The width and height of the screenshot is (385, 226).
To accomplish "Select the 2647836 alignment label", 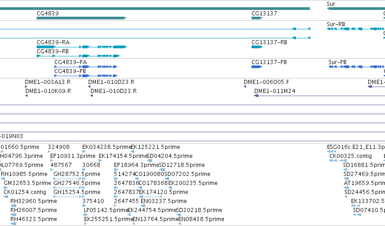I will click(127, 183).
